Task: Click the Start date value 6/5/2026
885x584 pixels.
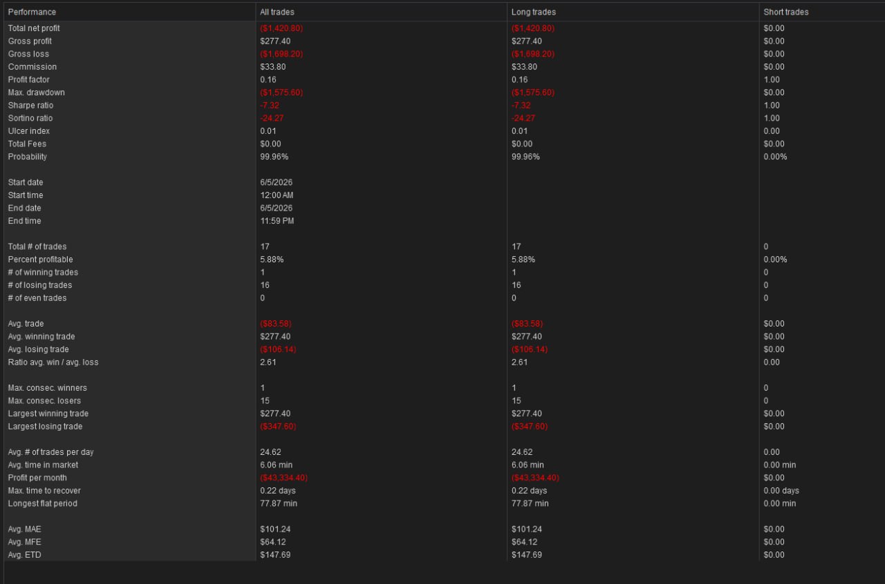Action: pos(277,182)
